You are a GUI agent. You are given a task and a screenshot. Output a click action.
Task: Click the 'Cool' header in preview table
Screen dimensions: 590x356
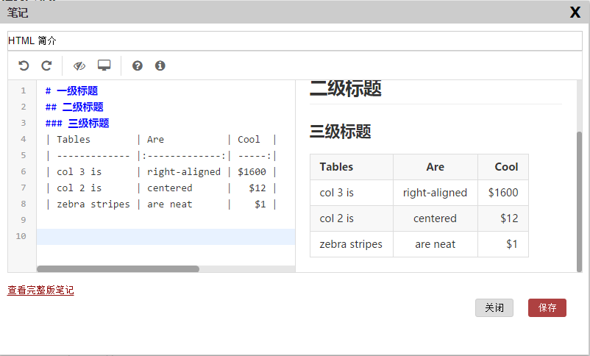point(506,167)
